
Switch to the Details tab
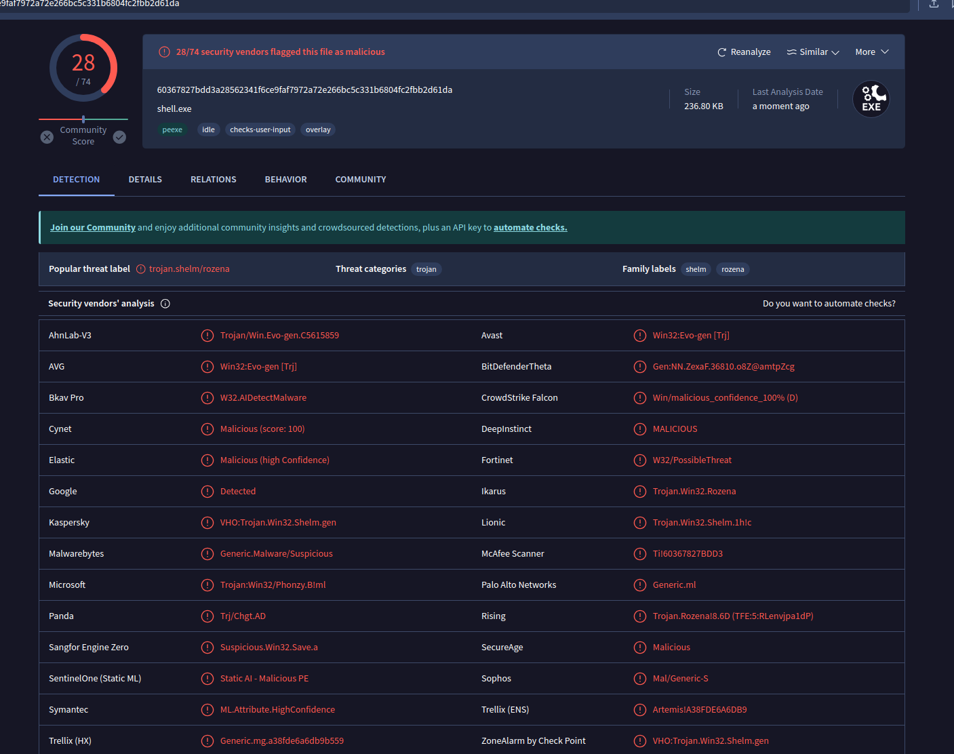click(145, 180)
